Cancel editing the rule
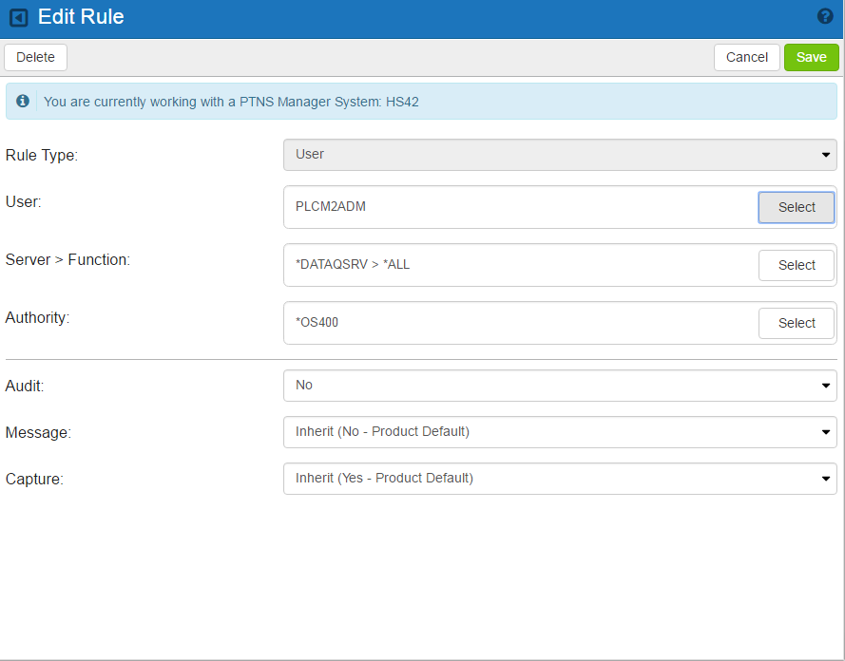 pos(746,57)
